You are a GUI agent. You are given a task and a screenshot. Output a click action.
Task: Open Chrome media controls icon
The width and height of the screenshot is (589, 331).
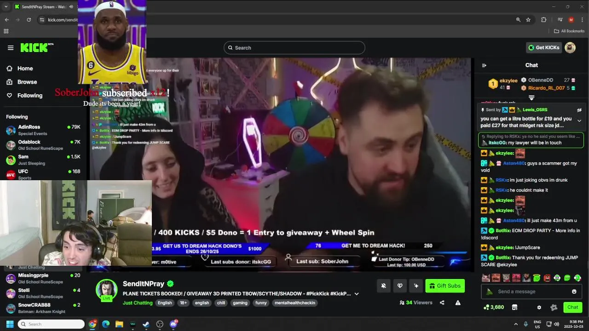click(x=560, y=20)
